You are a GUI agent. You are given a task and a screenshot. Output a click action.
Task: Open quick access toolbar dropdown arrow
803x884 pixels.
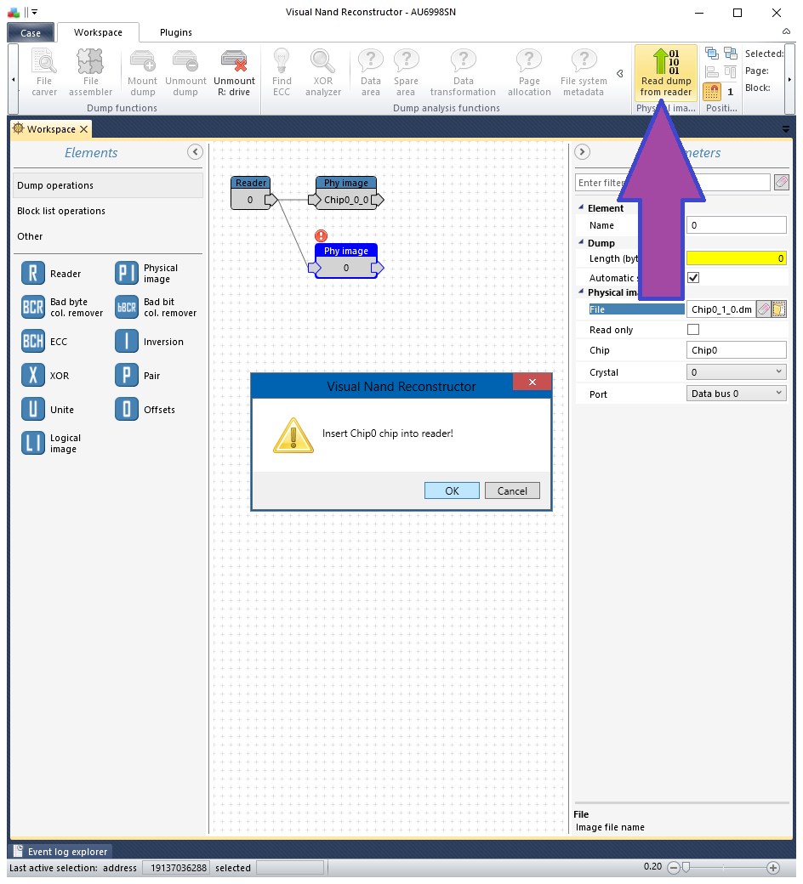[34, 12]
